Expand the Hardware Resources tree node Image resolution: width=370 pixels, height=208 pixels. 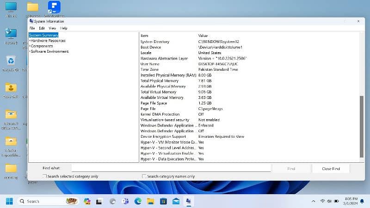pos(30,41)
